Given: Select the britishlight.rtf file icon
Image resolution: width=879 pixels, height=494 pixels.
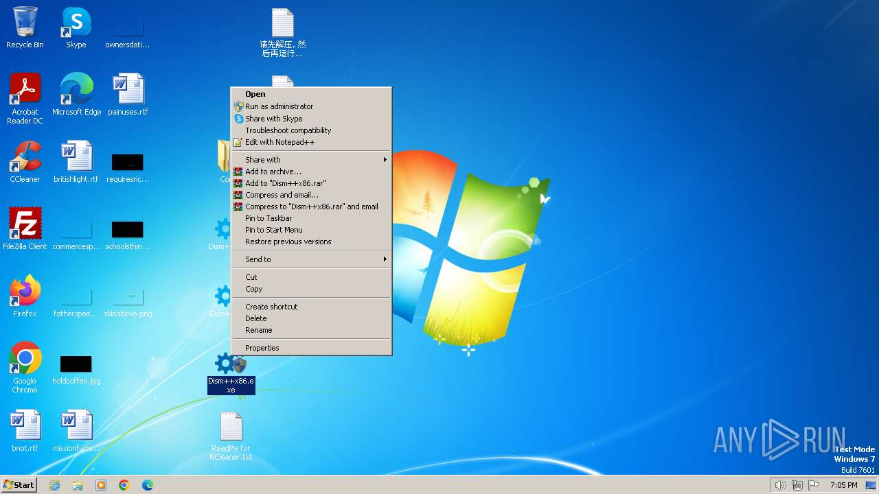Looking at the screenshot, I should tap(76, 162).
